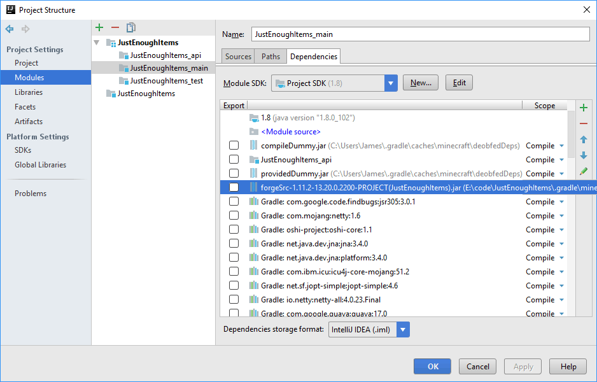Open Facets settings section
The width and height of the screenshot is (597, 382).
click(x=25, y=107)
